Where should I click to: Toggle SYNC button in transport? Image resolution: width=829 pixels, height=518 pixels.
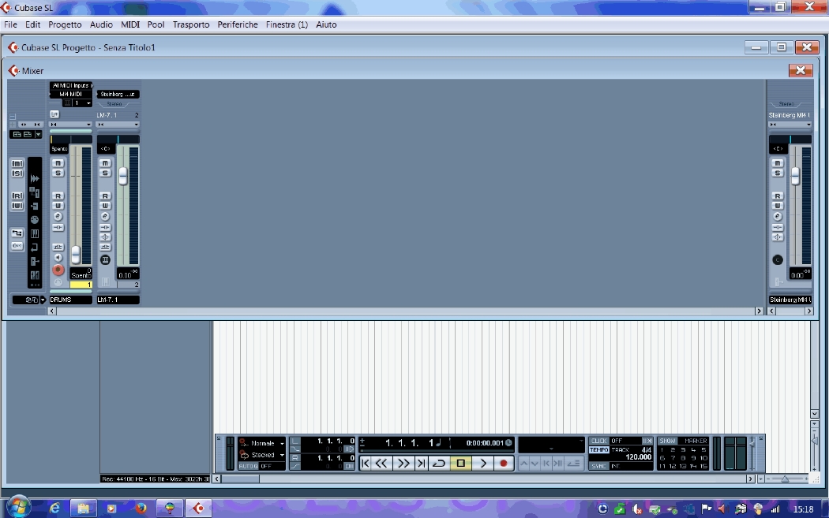599,466
